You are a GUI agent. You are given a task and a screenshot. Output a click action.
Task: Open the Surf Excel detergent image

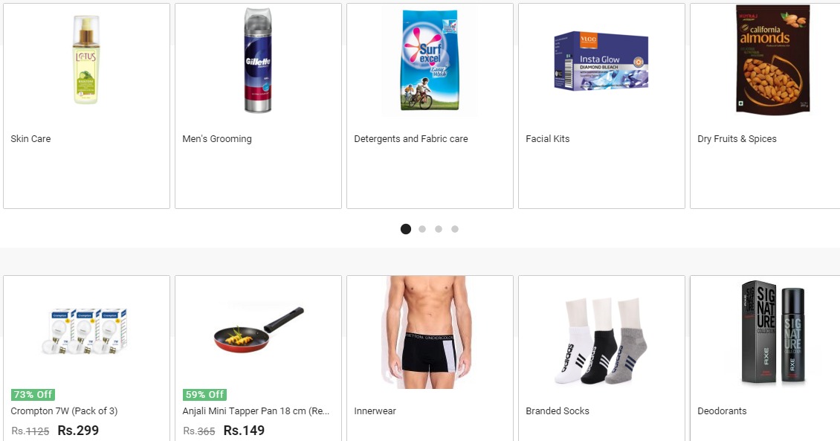coord(430,59)
